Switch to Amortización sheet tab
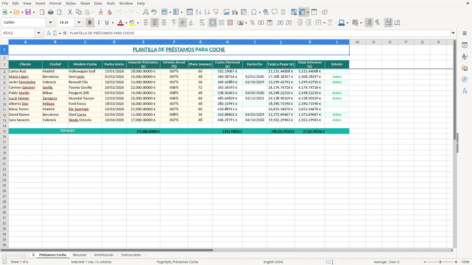 click(x=104, y=255)
